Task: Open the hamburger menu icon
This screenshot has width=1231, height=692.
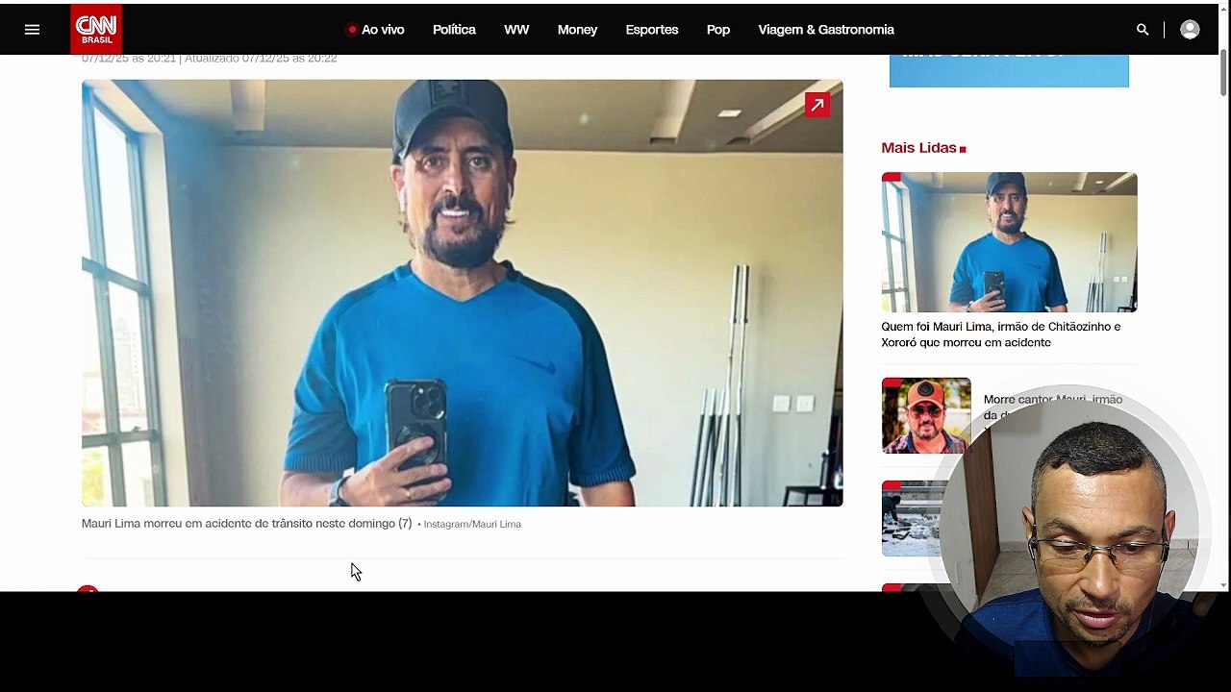Action: (32, 30)
